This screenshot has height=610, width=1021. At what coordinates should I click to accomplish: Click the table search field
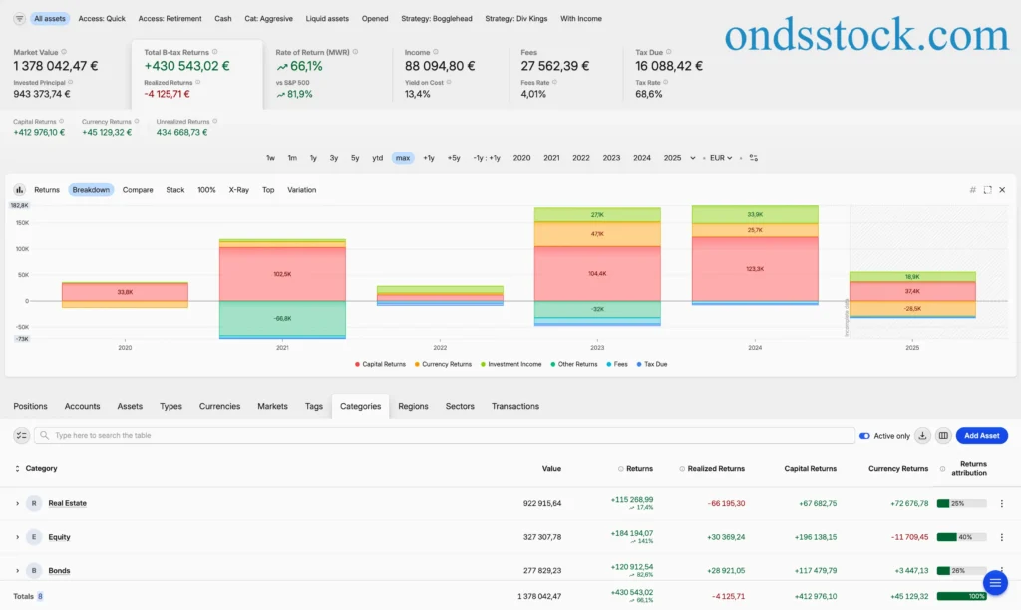(445, 435)
